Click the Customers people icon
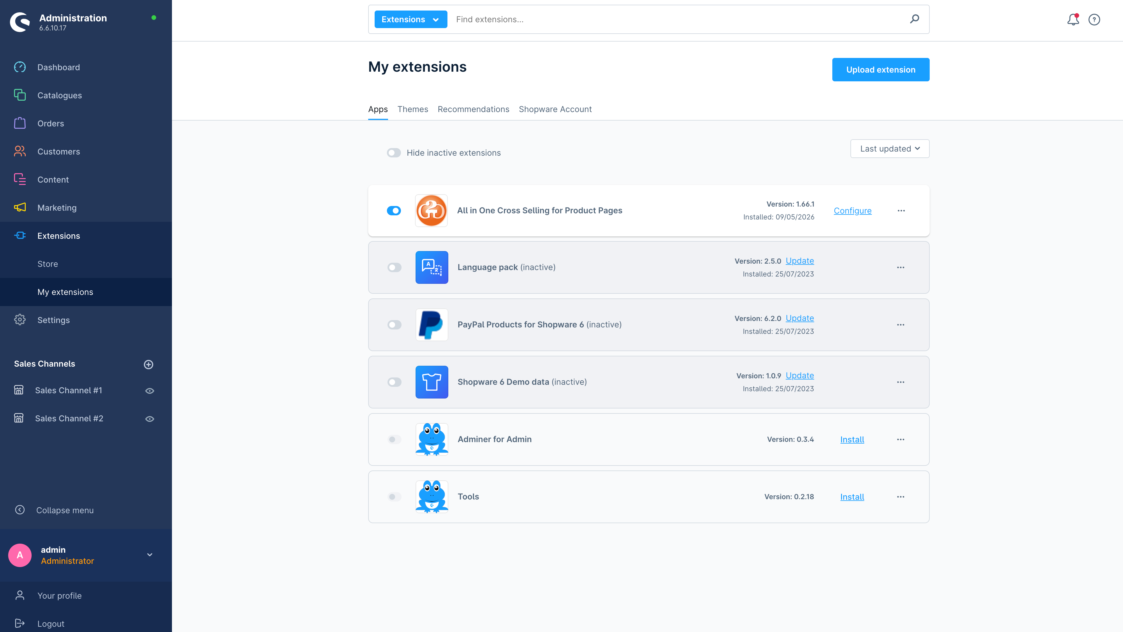1123x632 pixels. point(20,151)
